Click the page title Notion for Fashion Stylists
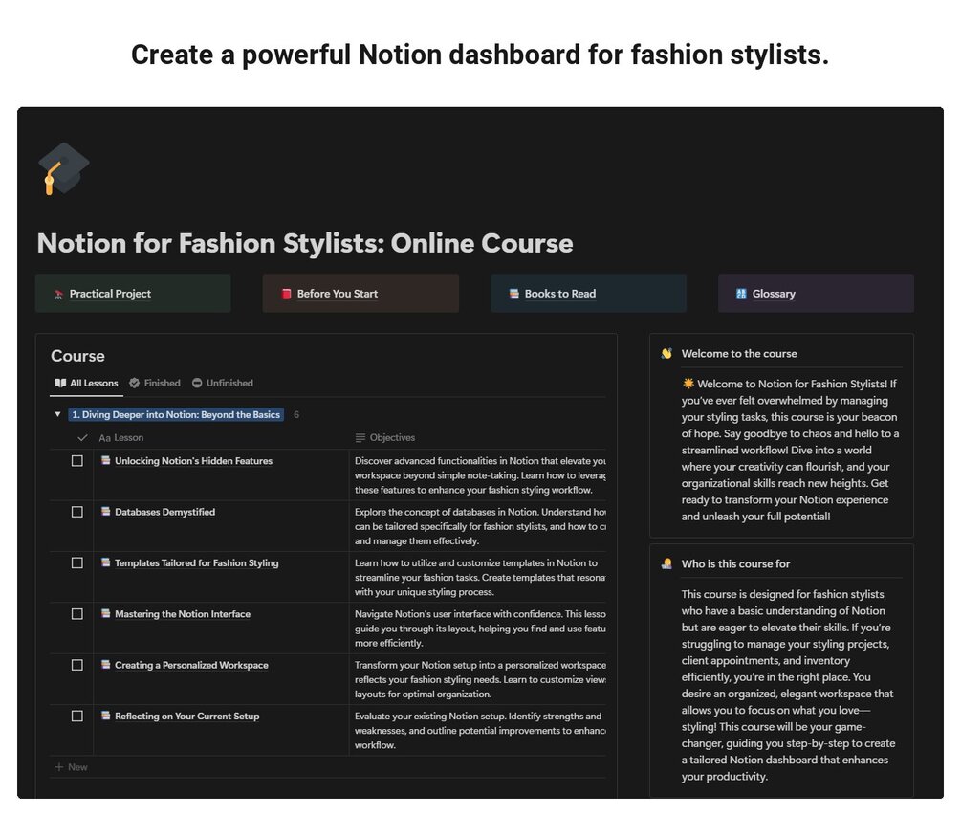The image size is (961, 816). (305, 243)
